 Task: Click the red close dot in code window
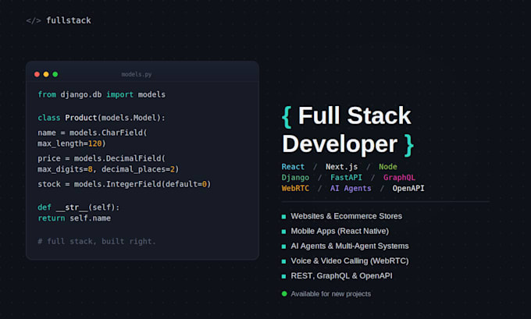[x=37, y=74]
